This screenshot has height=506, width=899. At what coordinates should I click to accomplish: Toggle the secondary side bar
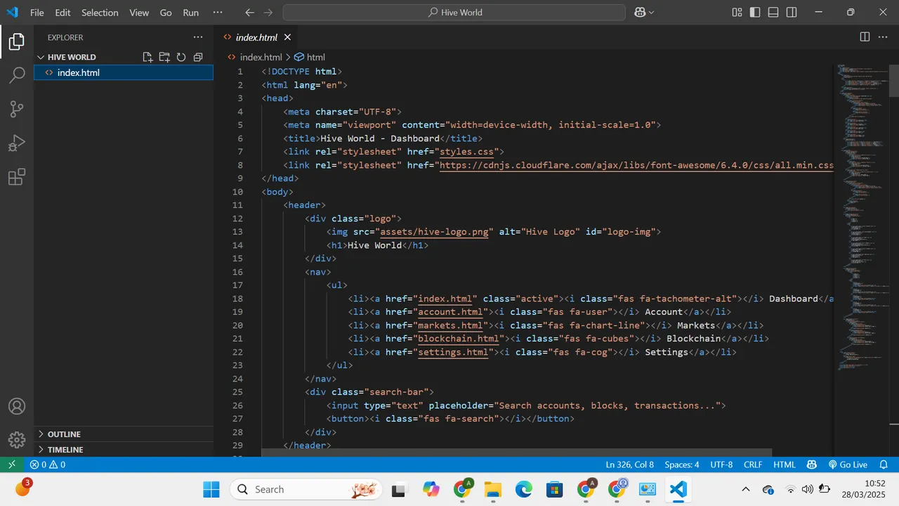pos(792,13)
